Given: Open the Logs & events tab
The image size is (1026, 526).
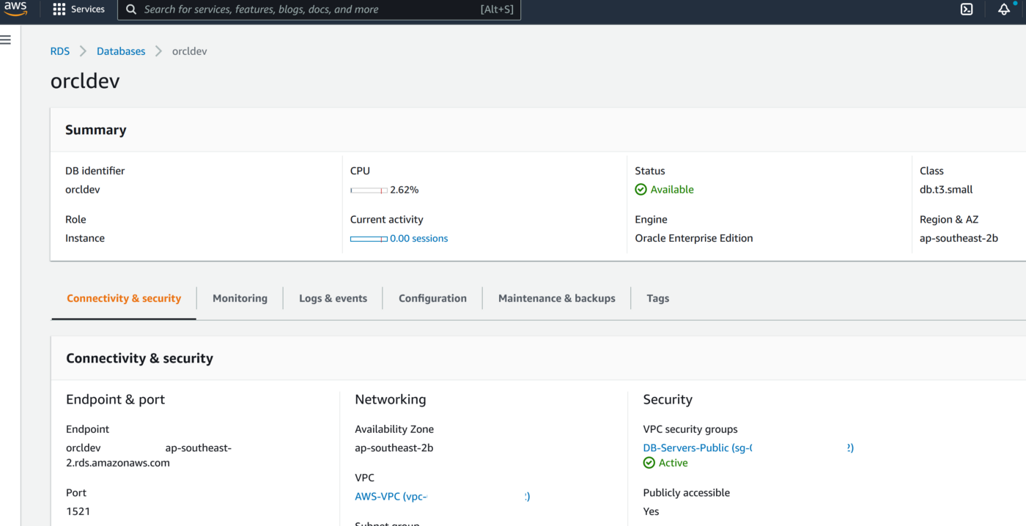Looking at the screenshot, I should 333,298.
